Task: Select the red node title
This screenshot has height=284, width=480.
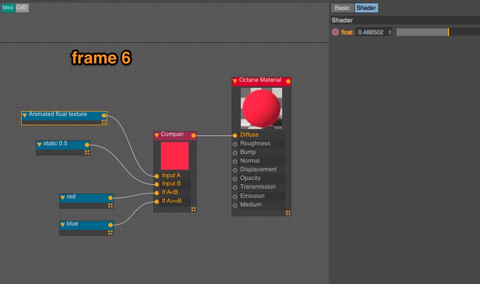Action: [x=71, y=197]
